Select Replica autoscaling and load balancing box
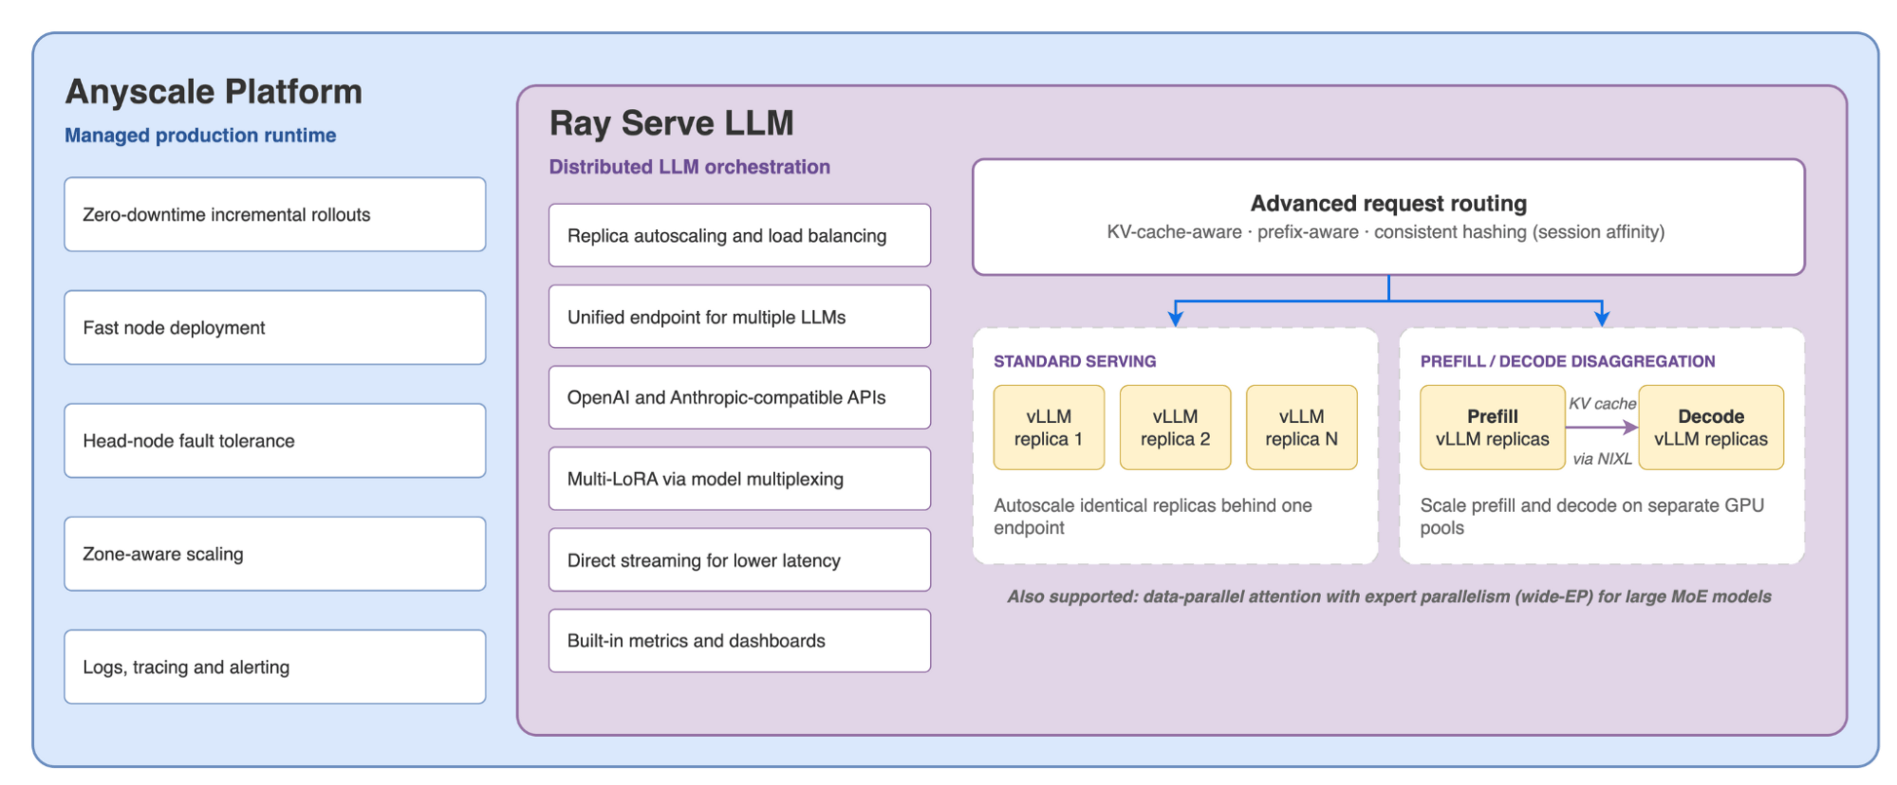This screenshot has width=1897, height=785. tap(739, 235)
